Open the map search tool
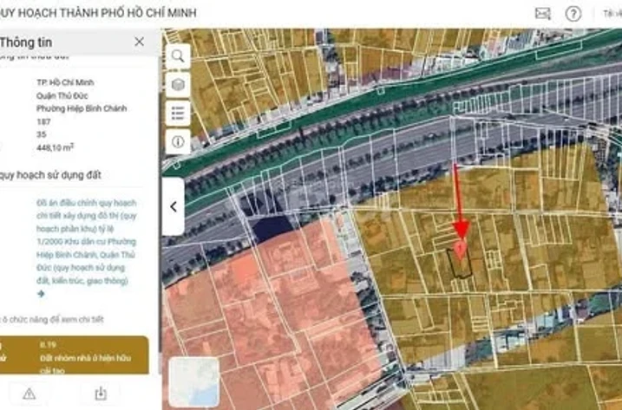The image size is (622, 410). click(178, 56)
